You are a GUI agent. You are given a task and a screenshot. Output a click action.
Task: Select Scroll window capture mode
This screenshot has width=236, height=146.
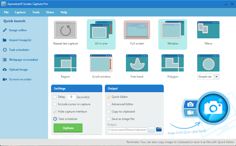(x=101, y=63)
